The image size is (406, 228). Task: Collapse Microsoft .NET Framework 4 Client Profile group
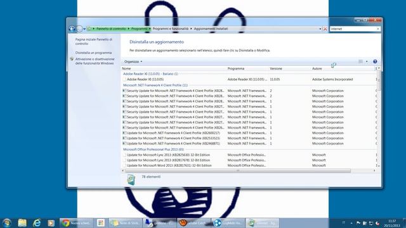pos(155,85)
